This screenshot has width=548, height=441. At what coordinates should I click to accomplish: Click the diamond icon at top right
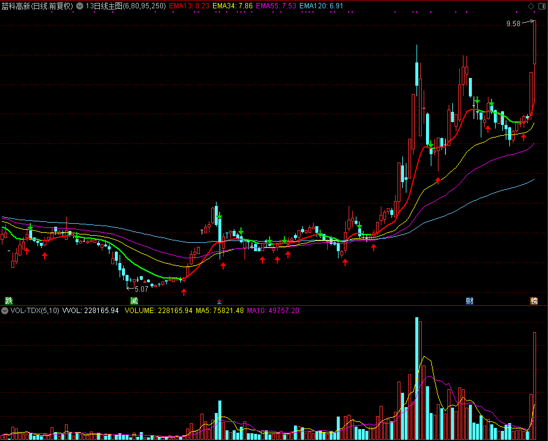tap(531, 6)
